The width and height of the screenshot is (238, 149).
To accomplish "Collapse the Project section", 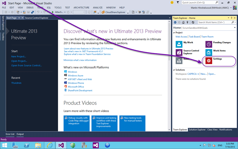I will [174, 32].
